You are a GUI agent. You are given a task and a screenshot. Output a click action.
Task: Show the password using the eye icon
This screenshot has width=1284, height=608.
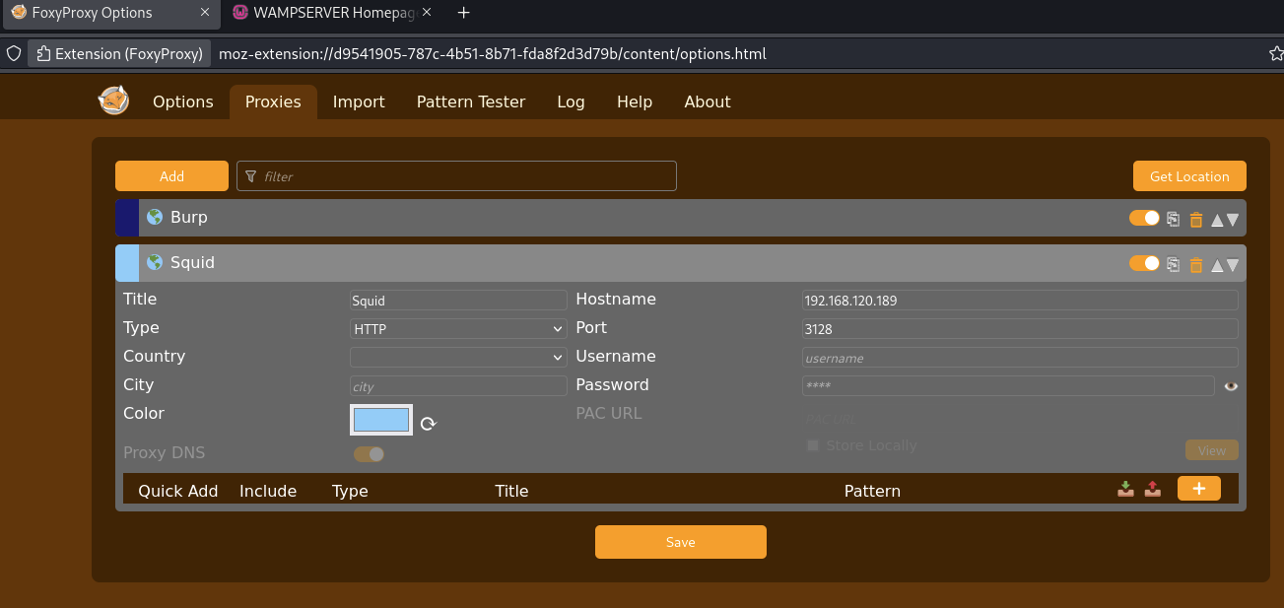click(x=1231, y=386)
